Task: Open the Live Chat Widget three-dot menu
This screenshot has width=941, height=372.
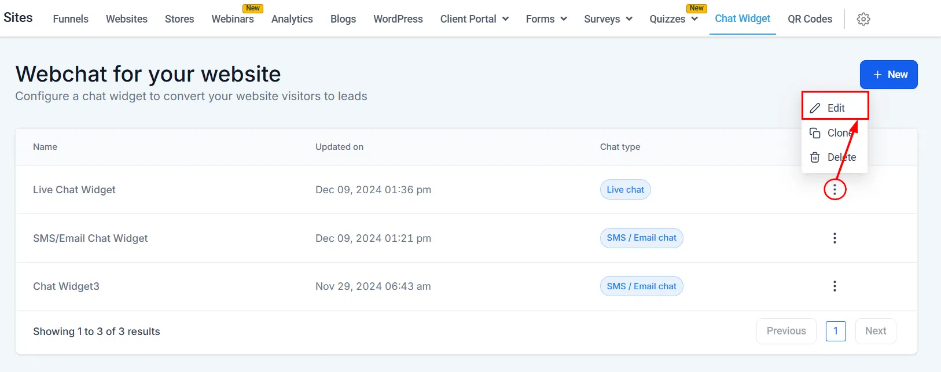Action: (x=835, y=189)
